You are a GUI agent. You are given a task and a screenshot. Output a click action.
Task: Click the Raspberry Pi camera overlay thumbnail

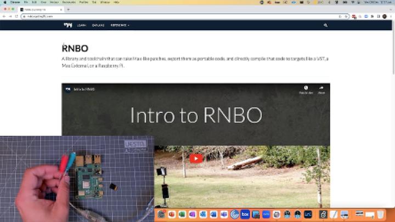coord(77,179)
